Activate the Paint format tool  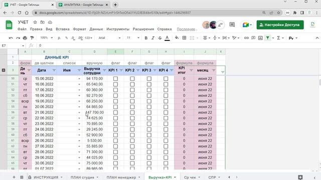tap(32, 38)
